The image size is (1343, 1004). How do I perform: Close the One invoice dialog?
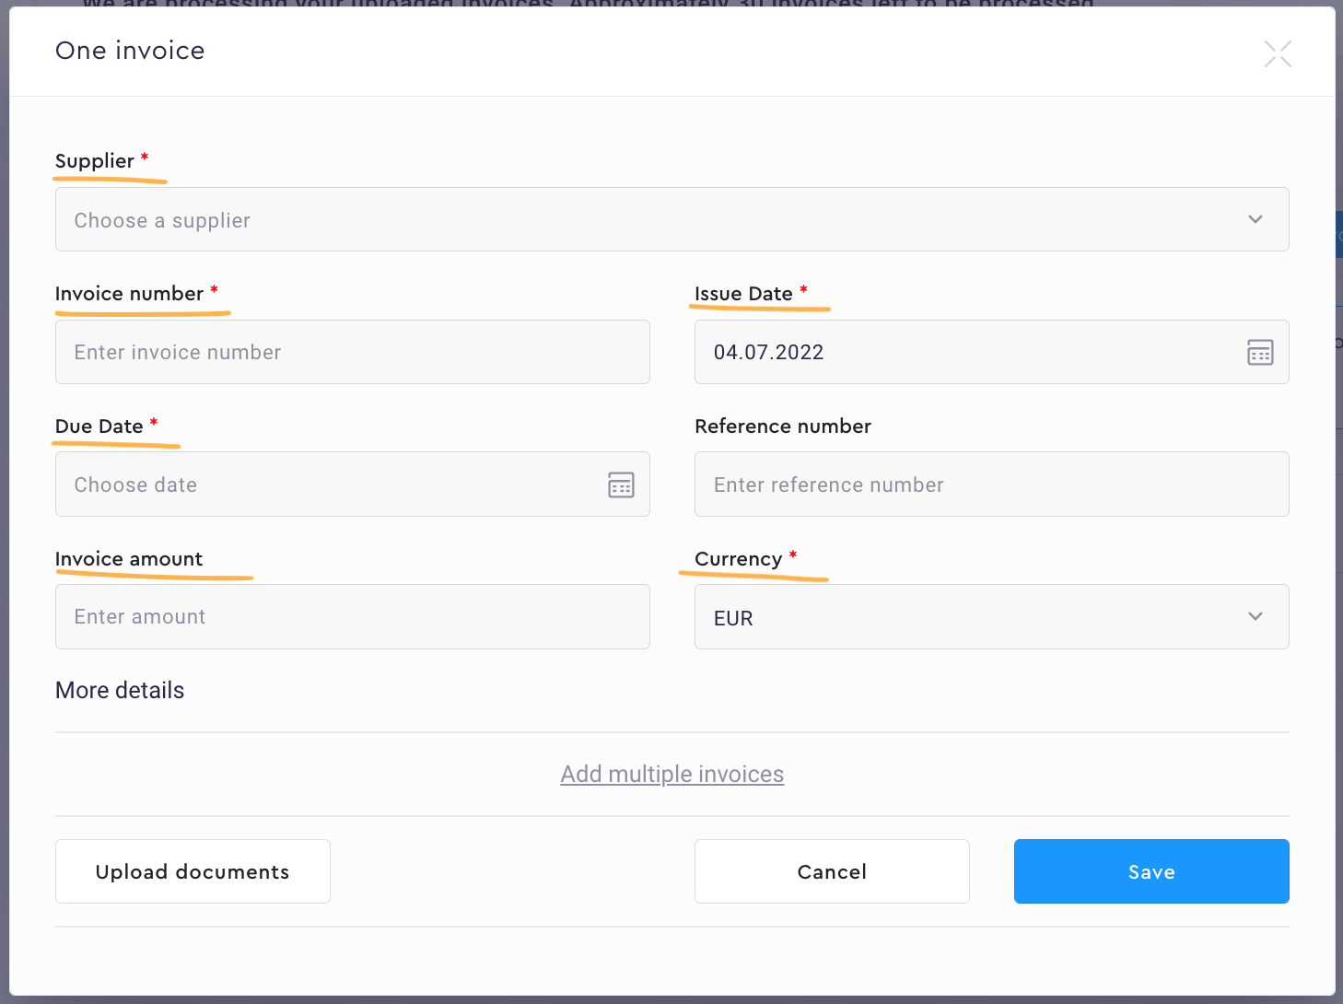(1278, 54)
